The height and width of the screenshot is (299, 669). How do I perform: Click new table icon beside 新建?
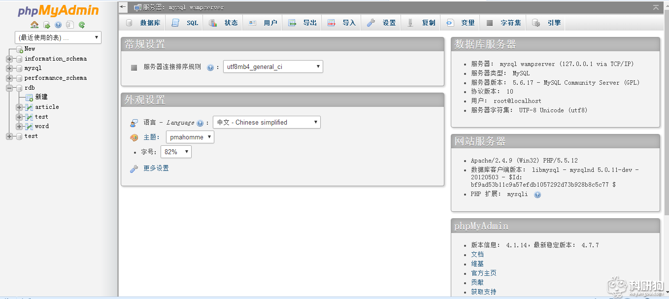[29, 98]
